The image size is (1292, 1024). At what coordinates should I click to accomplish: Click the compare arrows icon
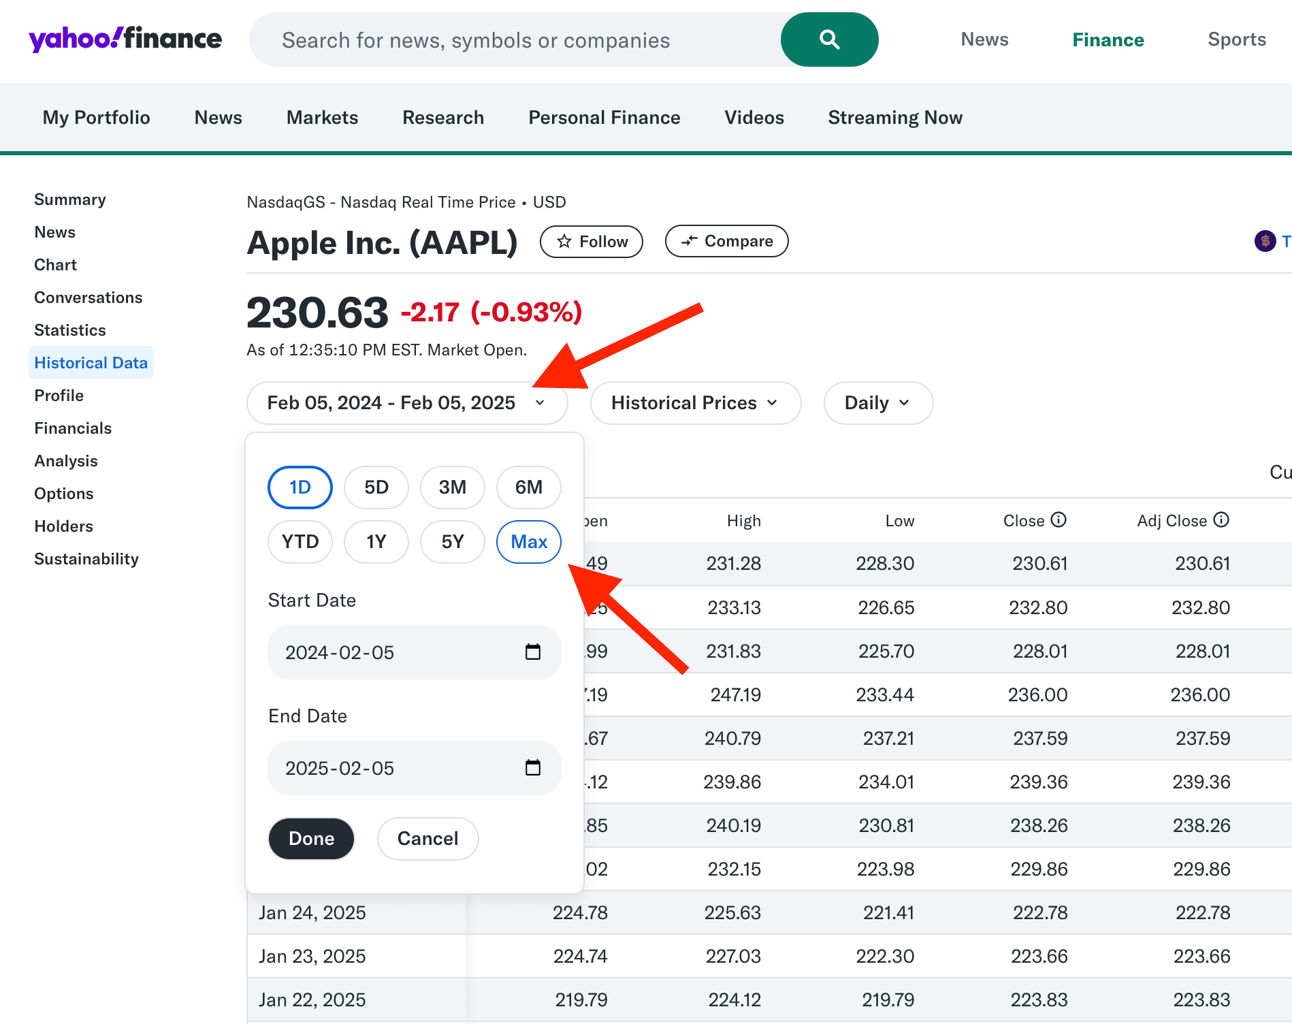point(690,241)
